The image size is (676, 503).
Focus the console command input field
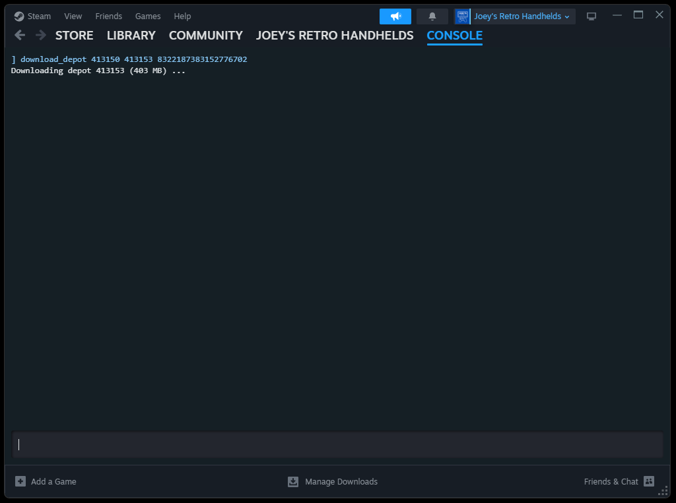(337, 445)
